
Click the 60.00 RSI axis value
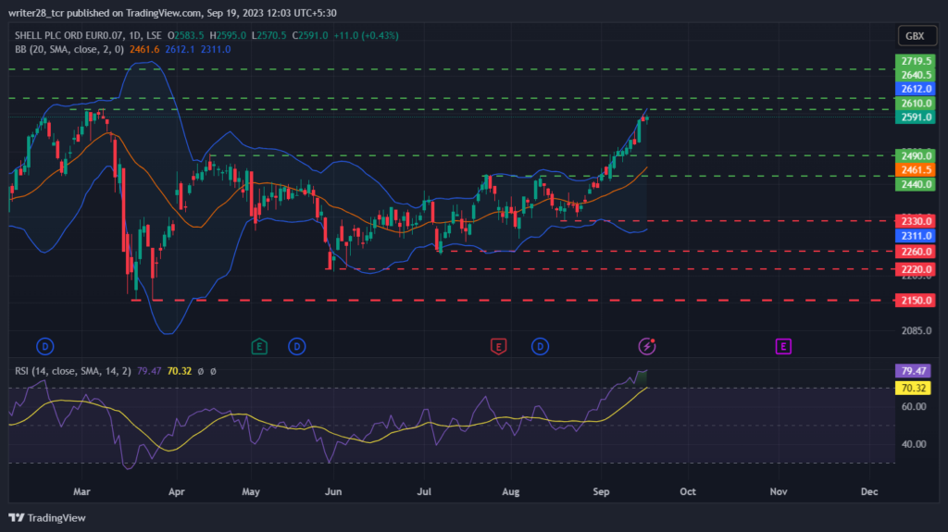(914, 407)
